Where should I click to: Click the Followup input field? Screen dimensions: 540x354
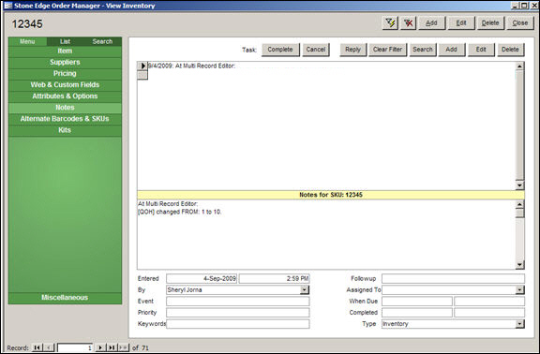pyautogui.click(x=453, y=279)
